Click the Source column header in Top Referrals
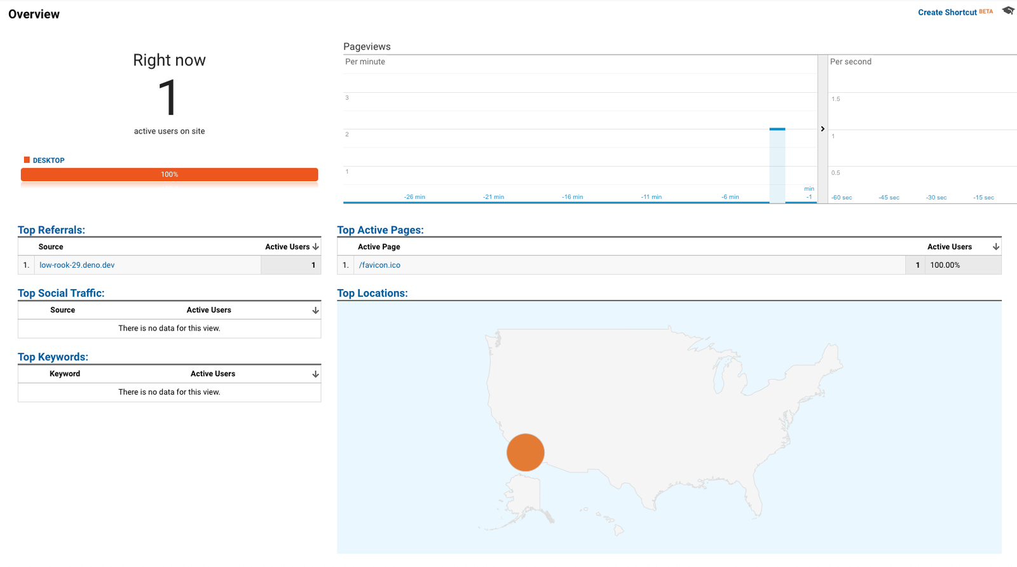 (x=51, y=247)
